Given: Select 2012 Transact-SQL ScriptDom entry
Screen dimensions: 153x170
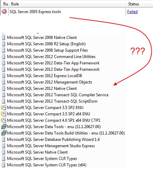Looking at the screenshot, I should pyautogui.click(x=52, y=101).
